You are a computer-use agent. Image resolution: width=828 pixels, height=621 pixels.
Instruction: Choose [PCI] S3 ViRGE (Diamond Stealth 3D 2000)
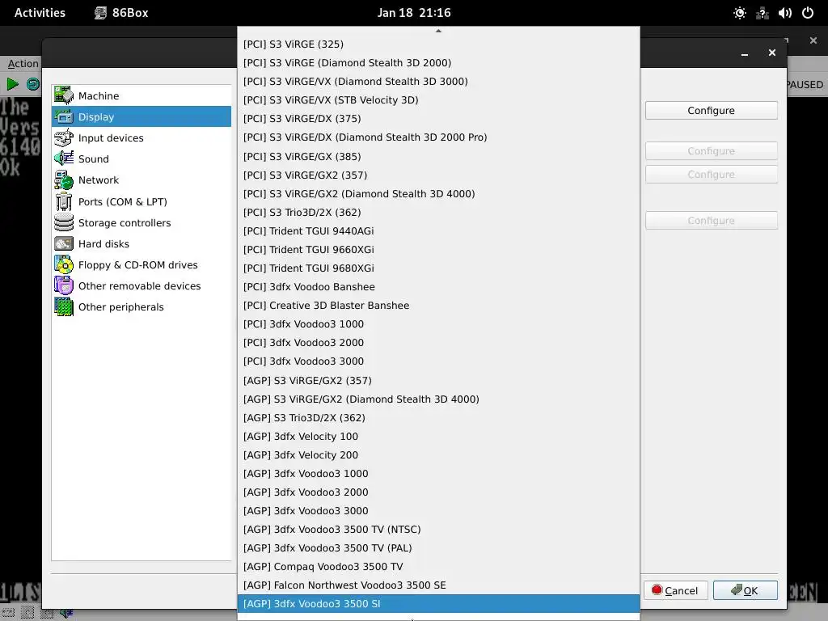click(x=438, y=63)
